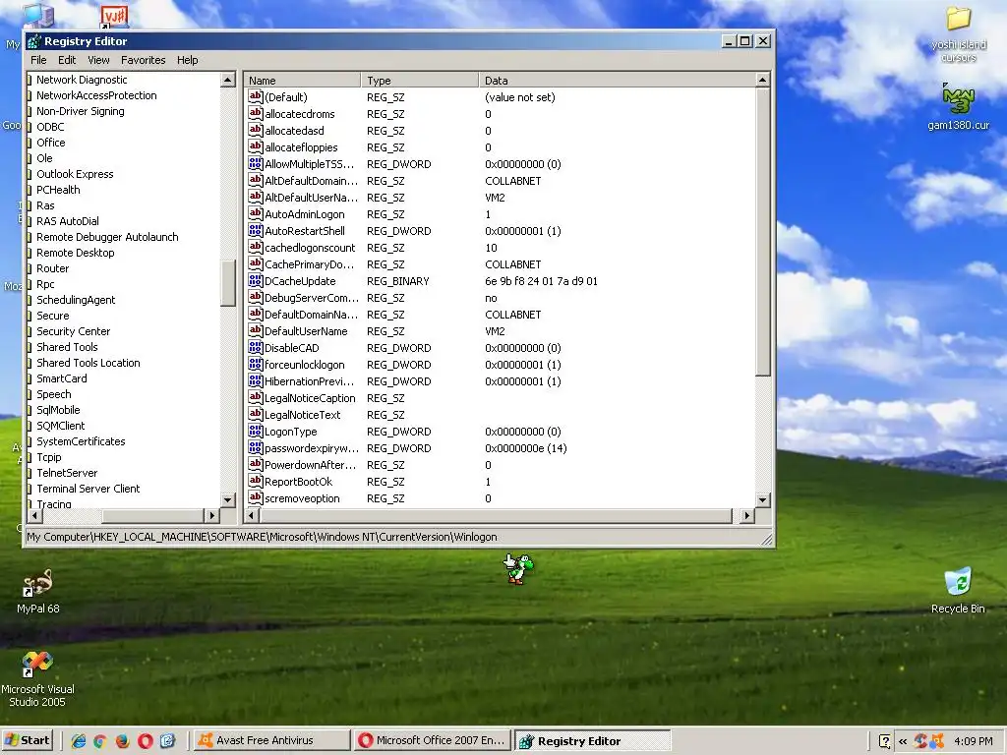Image resolution: width=1007 pixels, height=755 pixels.
Task: Click the cachedlogonscount value name
Action: pos(310,248)
